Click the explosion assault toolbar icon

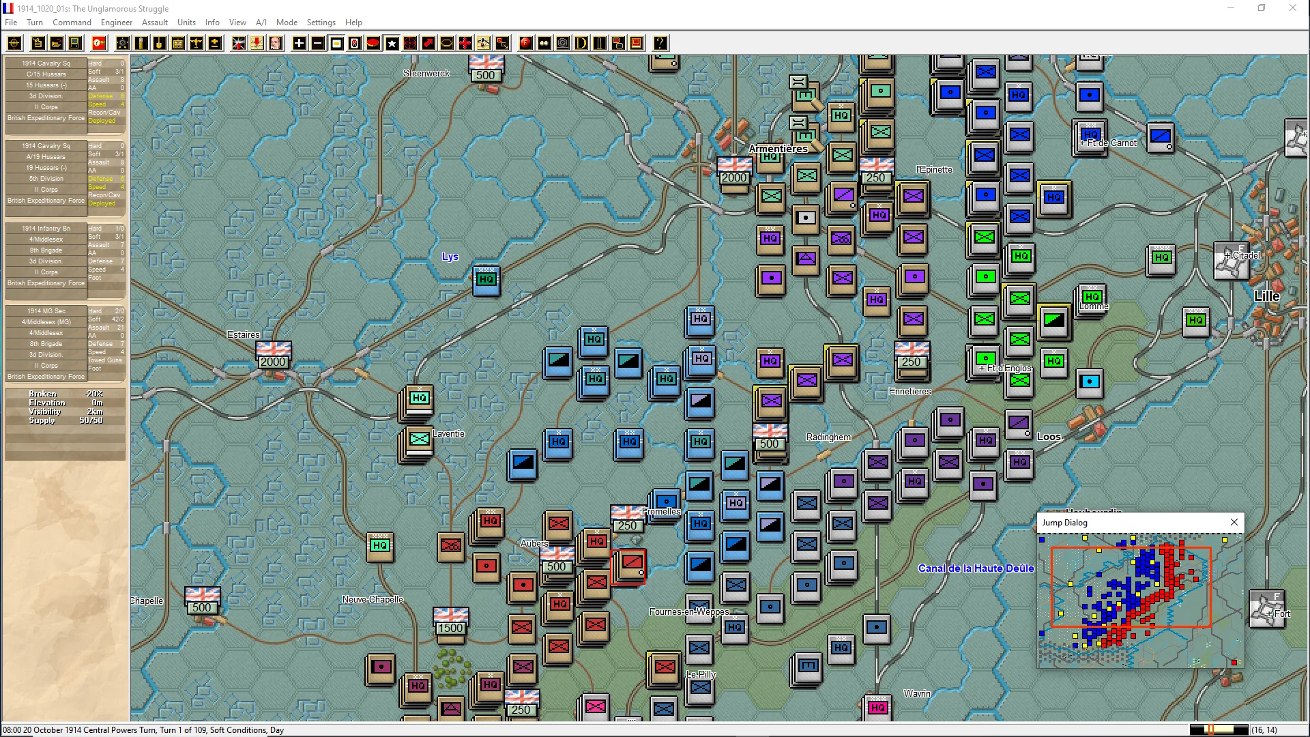238,44
